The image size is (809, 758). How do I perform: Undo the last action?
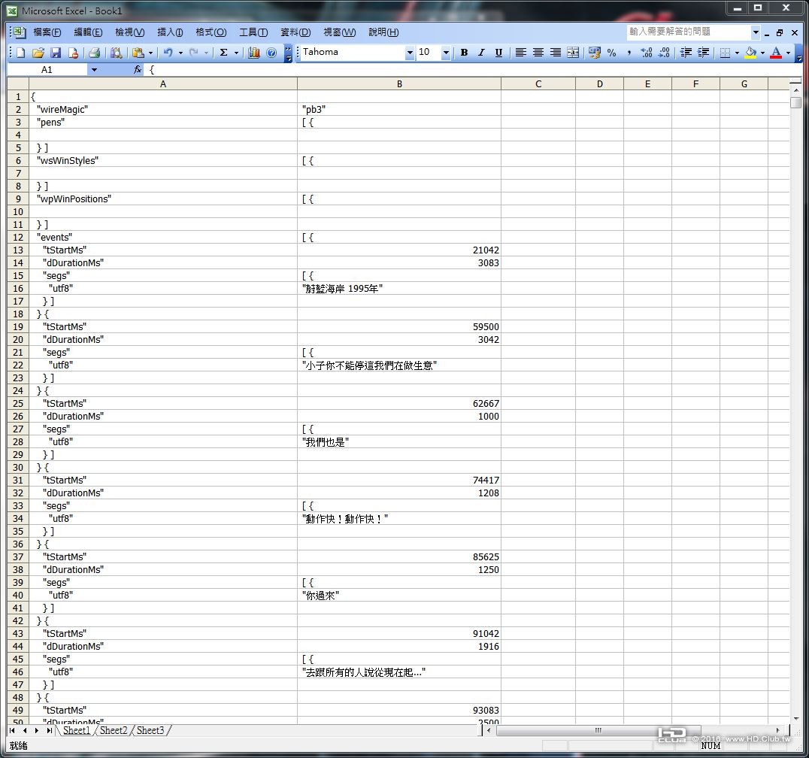pyautogui.click(x=168, y=53)
